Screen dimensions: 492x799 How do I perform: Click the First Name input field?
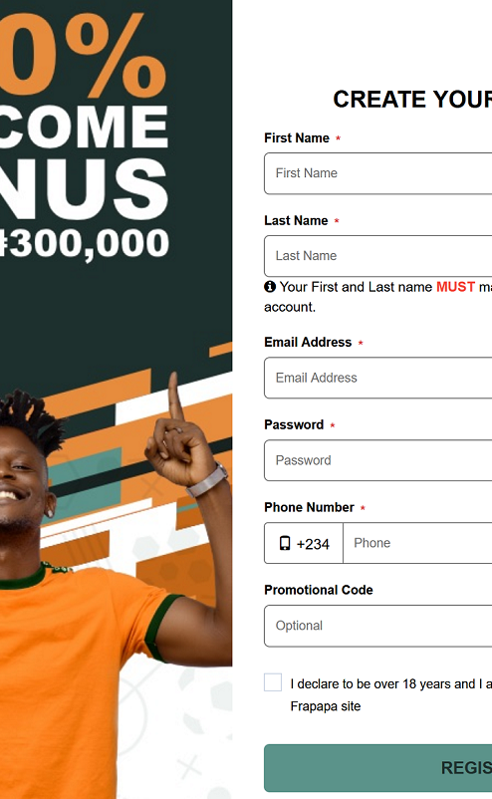(x=377, y=173)
